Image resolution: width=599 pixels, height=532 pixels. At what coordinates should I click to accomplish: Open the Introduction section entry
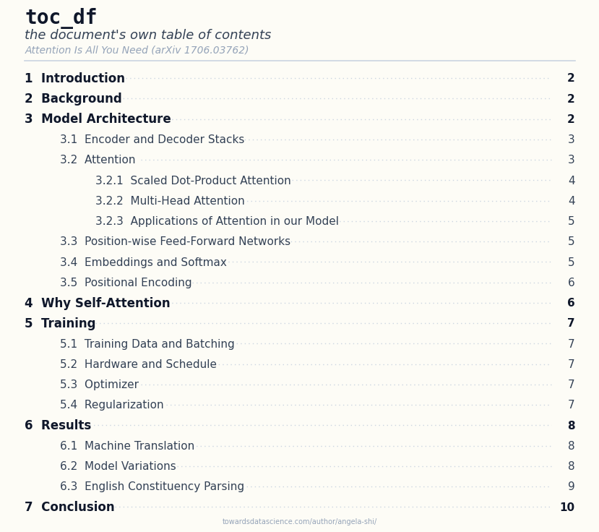(300, 78)
